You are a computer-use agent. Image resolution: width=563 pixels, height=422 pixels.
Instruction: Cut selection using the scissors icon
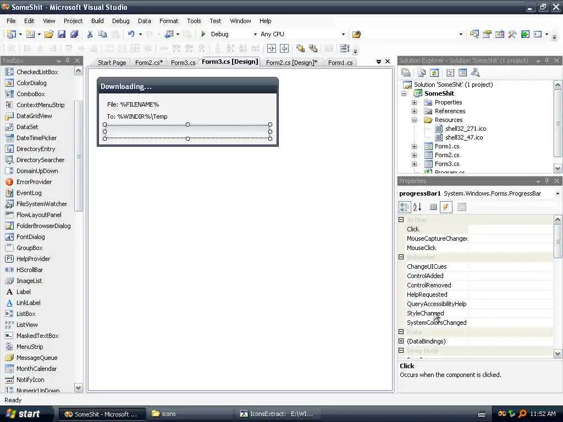(x=90, y=34)
